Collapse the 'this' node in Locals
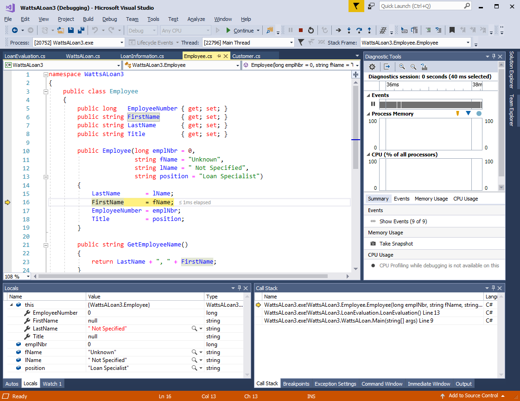 point(11,304)
